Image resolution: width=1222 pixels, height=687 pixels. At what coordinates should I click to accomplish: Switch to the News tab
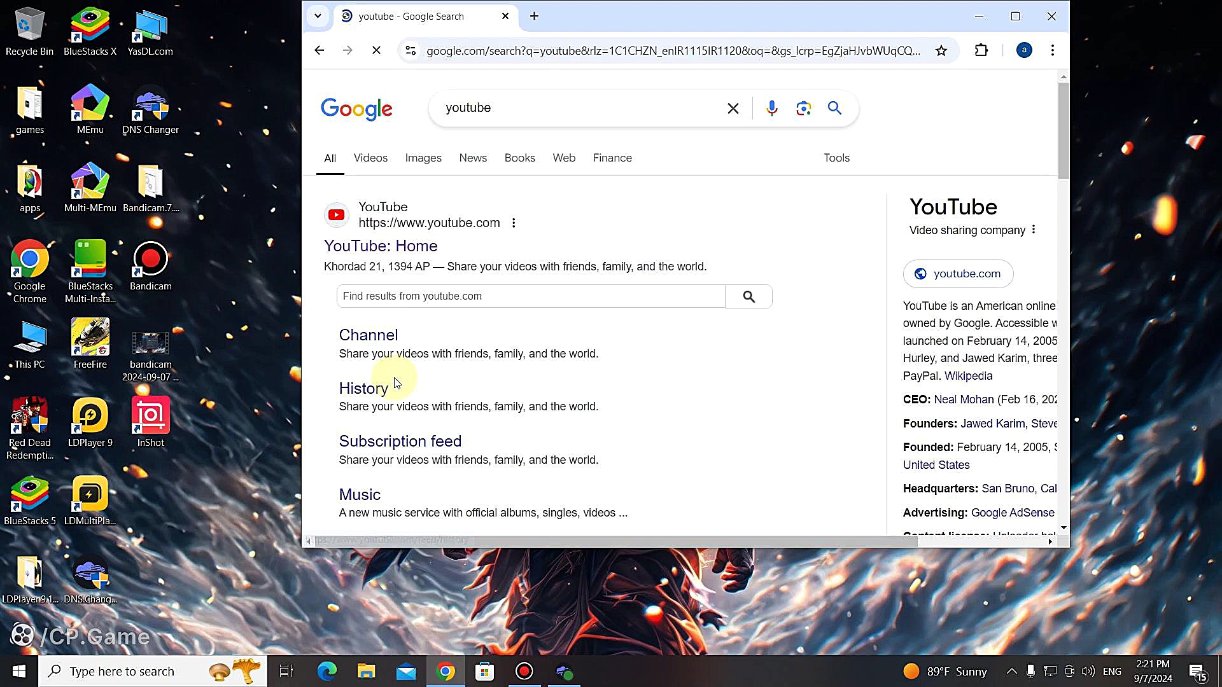(473, 158)
